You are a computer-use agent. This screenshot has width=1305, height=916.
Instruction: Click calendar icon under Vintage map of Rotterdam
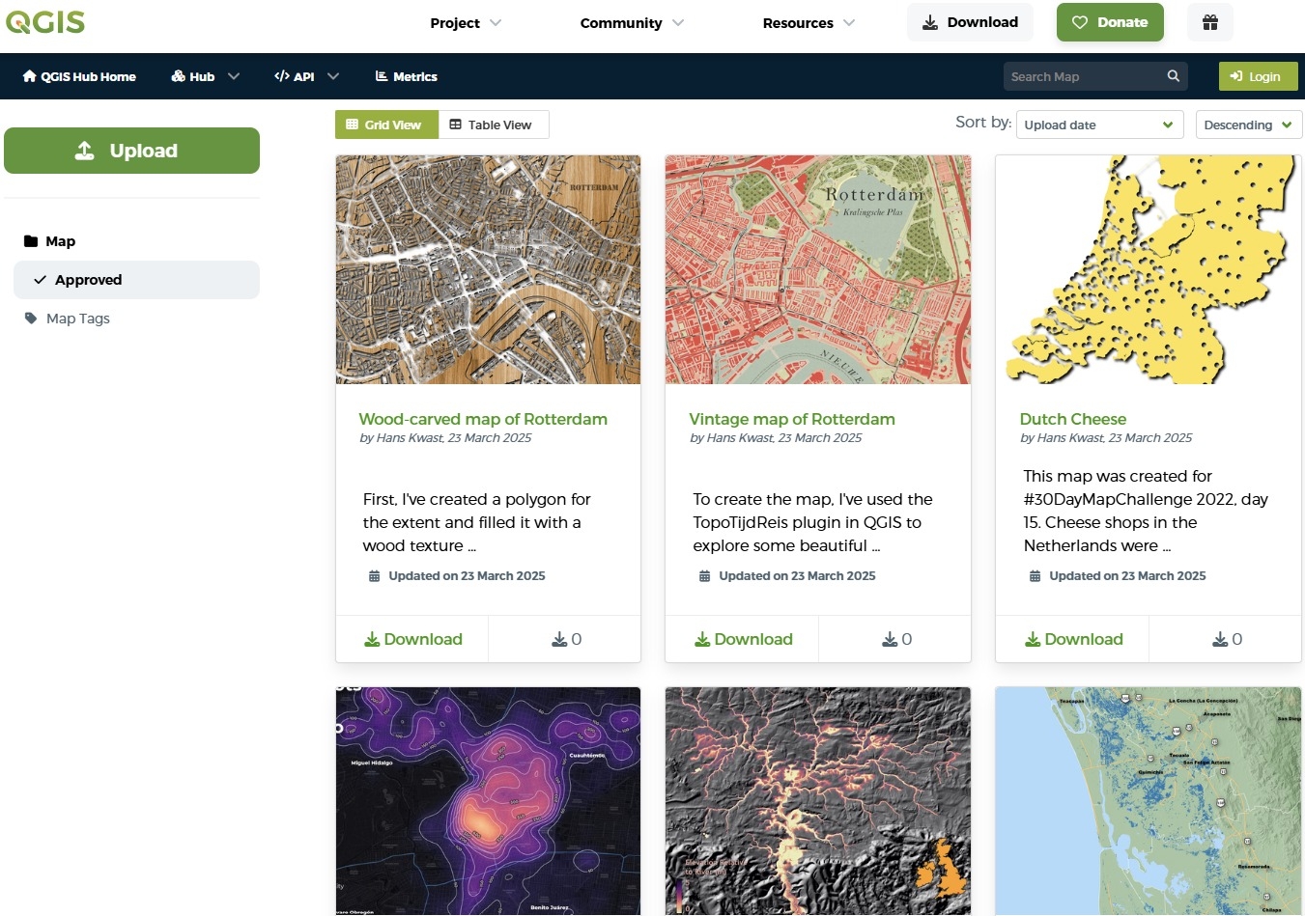click(x=704, y=576)
